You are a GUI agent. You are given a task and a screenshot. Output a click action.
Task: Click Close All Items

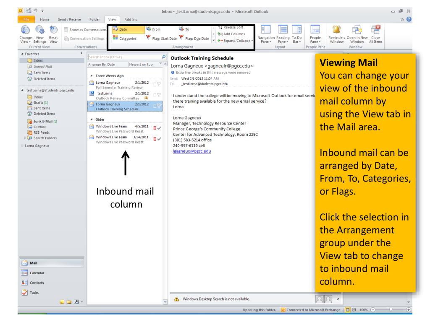point(375,34)
